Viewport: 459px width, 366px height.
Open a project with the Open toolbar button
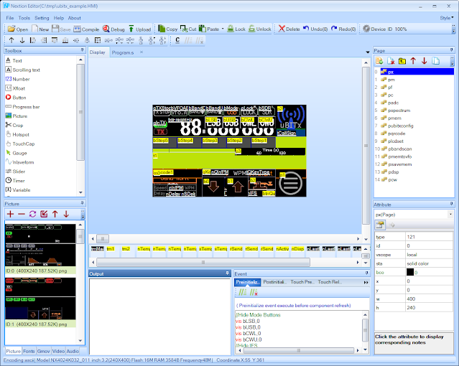[18, 29]
